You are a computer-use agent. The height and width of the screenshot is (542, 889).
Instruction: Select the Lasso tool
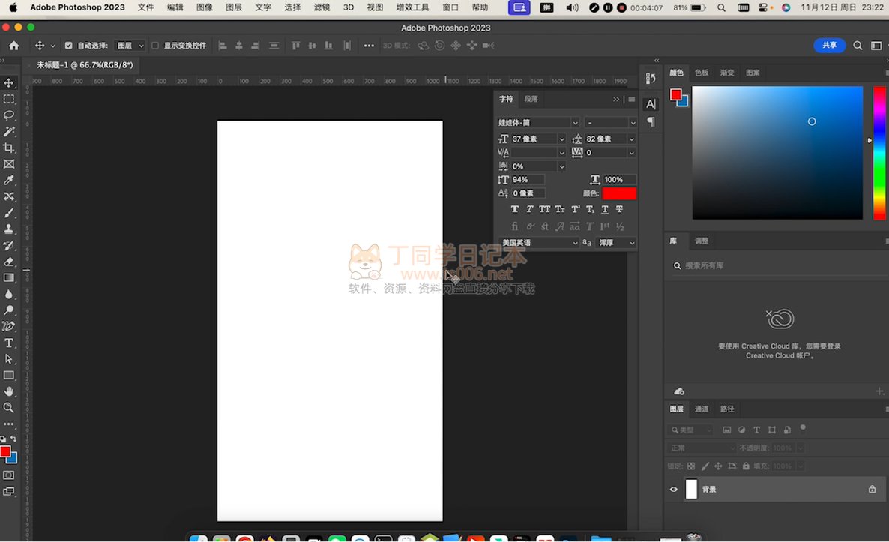(x=9, y=115)
